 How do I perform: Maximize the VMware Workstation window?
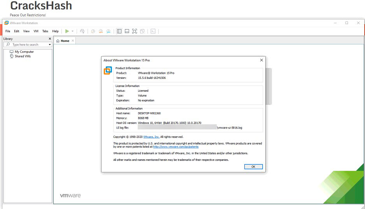point(347,23)
